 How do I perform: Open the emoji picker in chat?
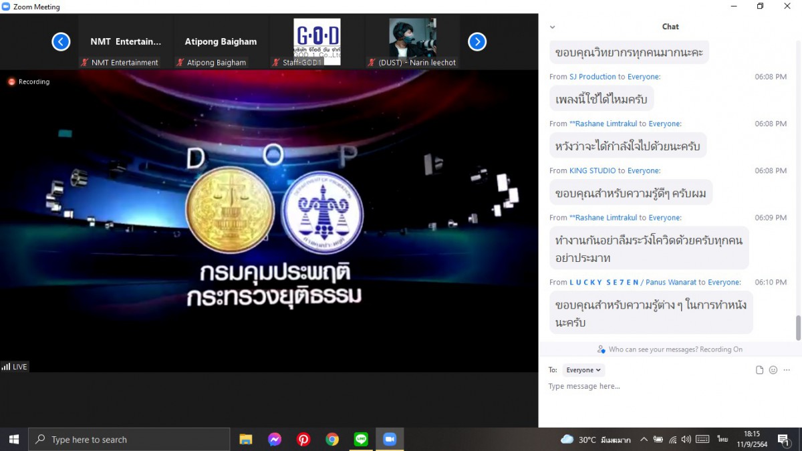click(773, 370)
